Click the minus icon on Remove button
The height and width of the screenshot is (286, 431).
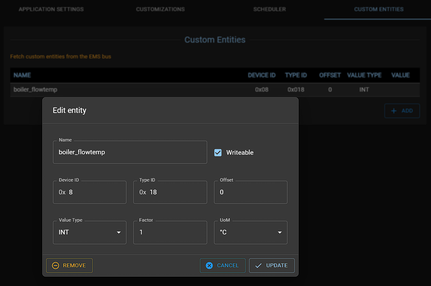point(56,266)
